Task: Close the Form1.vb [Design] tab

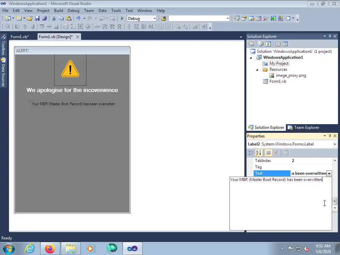Action: [x=78, y=37]
